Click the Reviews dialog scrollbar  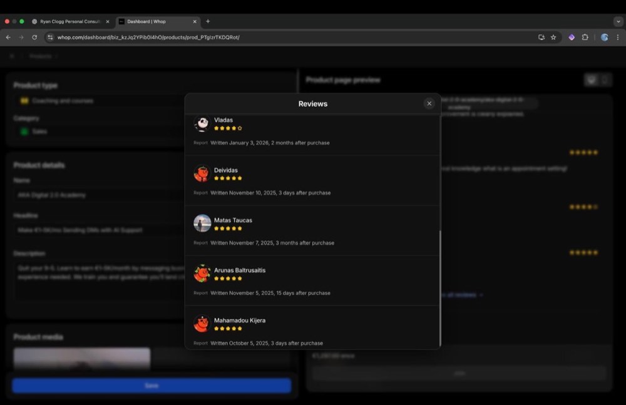click(440, 288)
